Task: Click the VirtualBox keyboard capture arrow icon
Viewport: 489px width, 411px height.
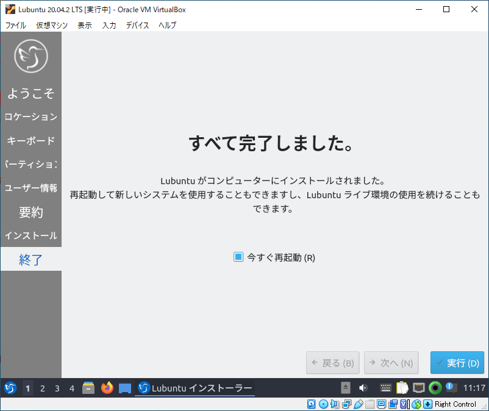Action: 427,404
